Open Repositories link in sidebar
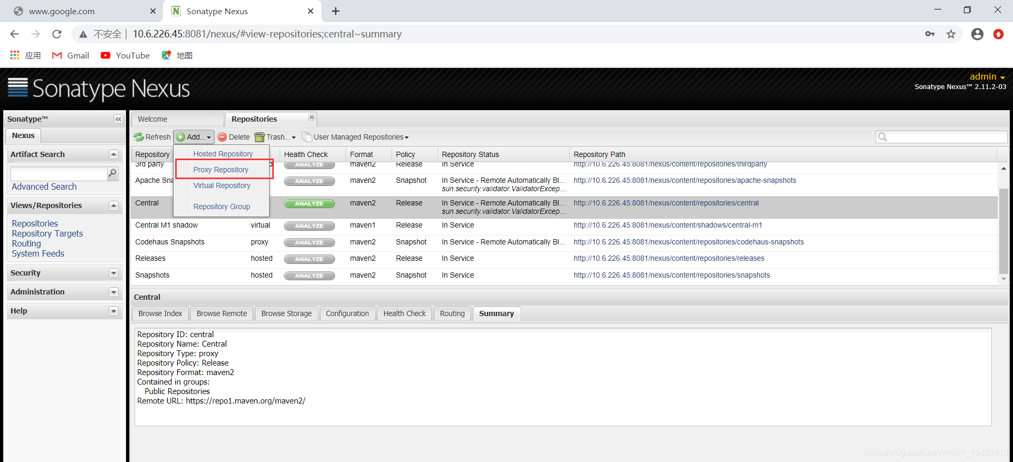This screenshot has height=462, width=1013. click(x=35, y=223)
